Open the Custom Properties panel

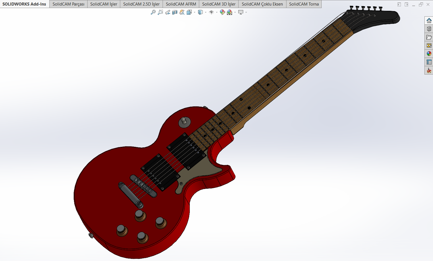[429, 62]
